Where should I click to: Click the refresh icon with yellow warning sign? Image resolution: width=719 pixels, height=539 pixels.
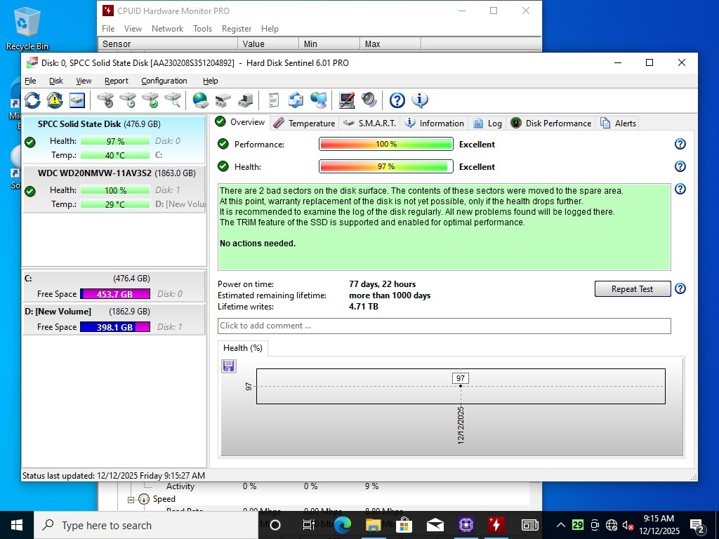click(55, 100)
